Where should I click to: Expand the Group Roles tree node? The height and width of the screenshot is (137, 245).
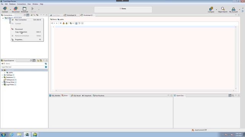coord(2,82)
